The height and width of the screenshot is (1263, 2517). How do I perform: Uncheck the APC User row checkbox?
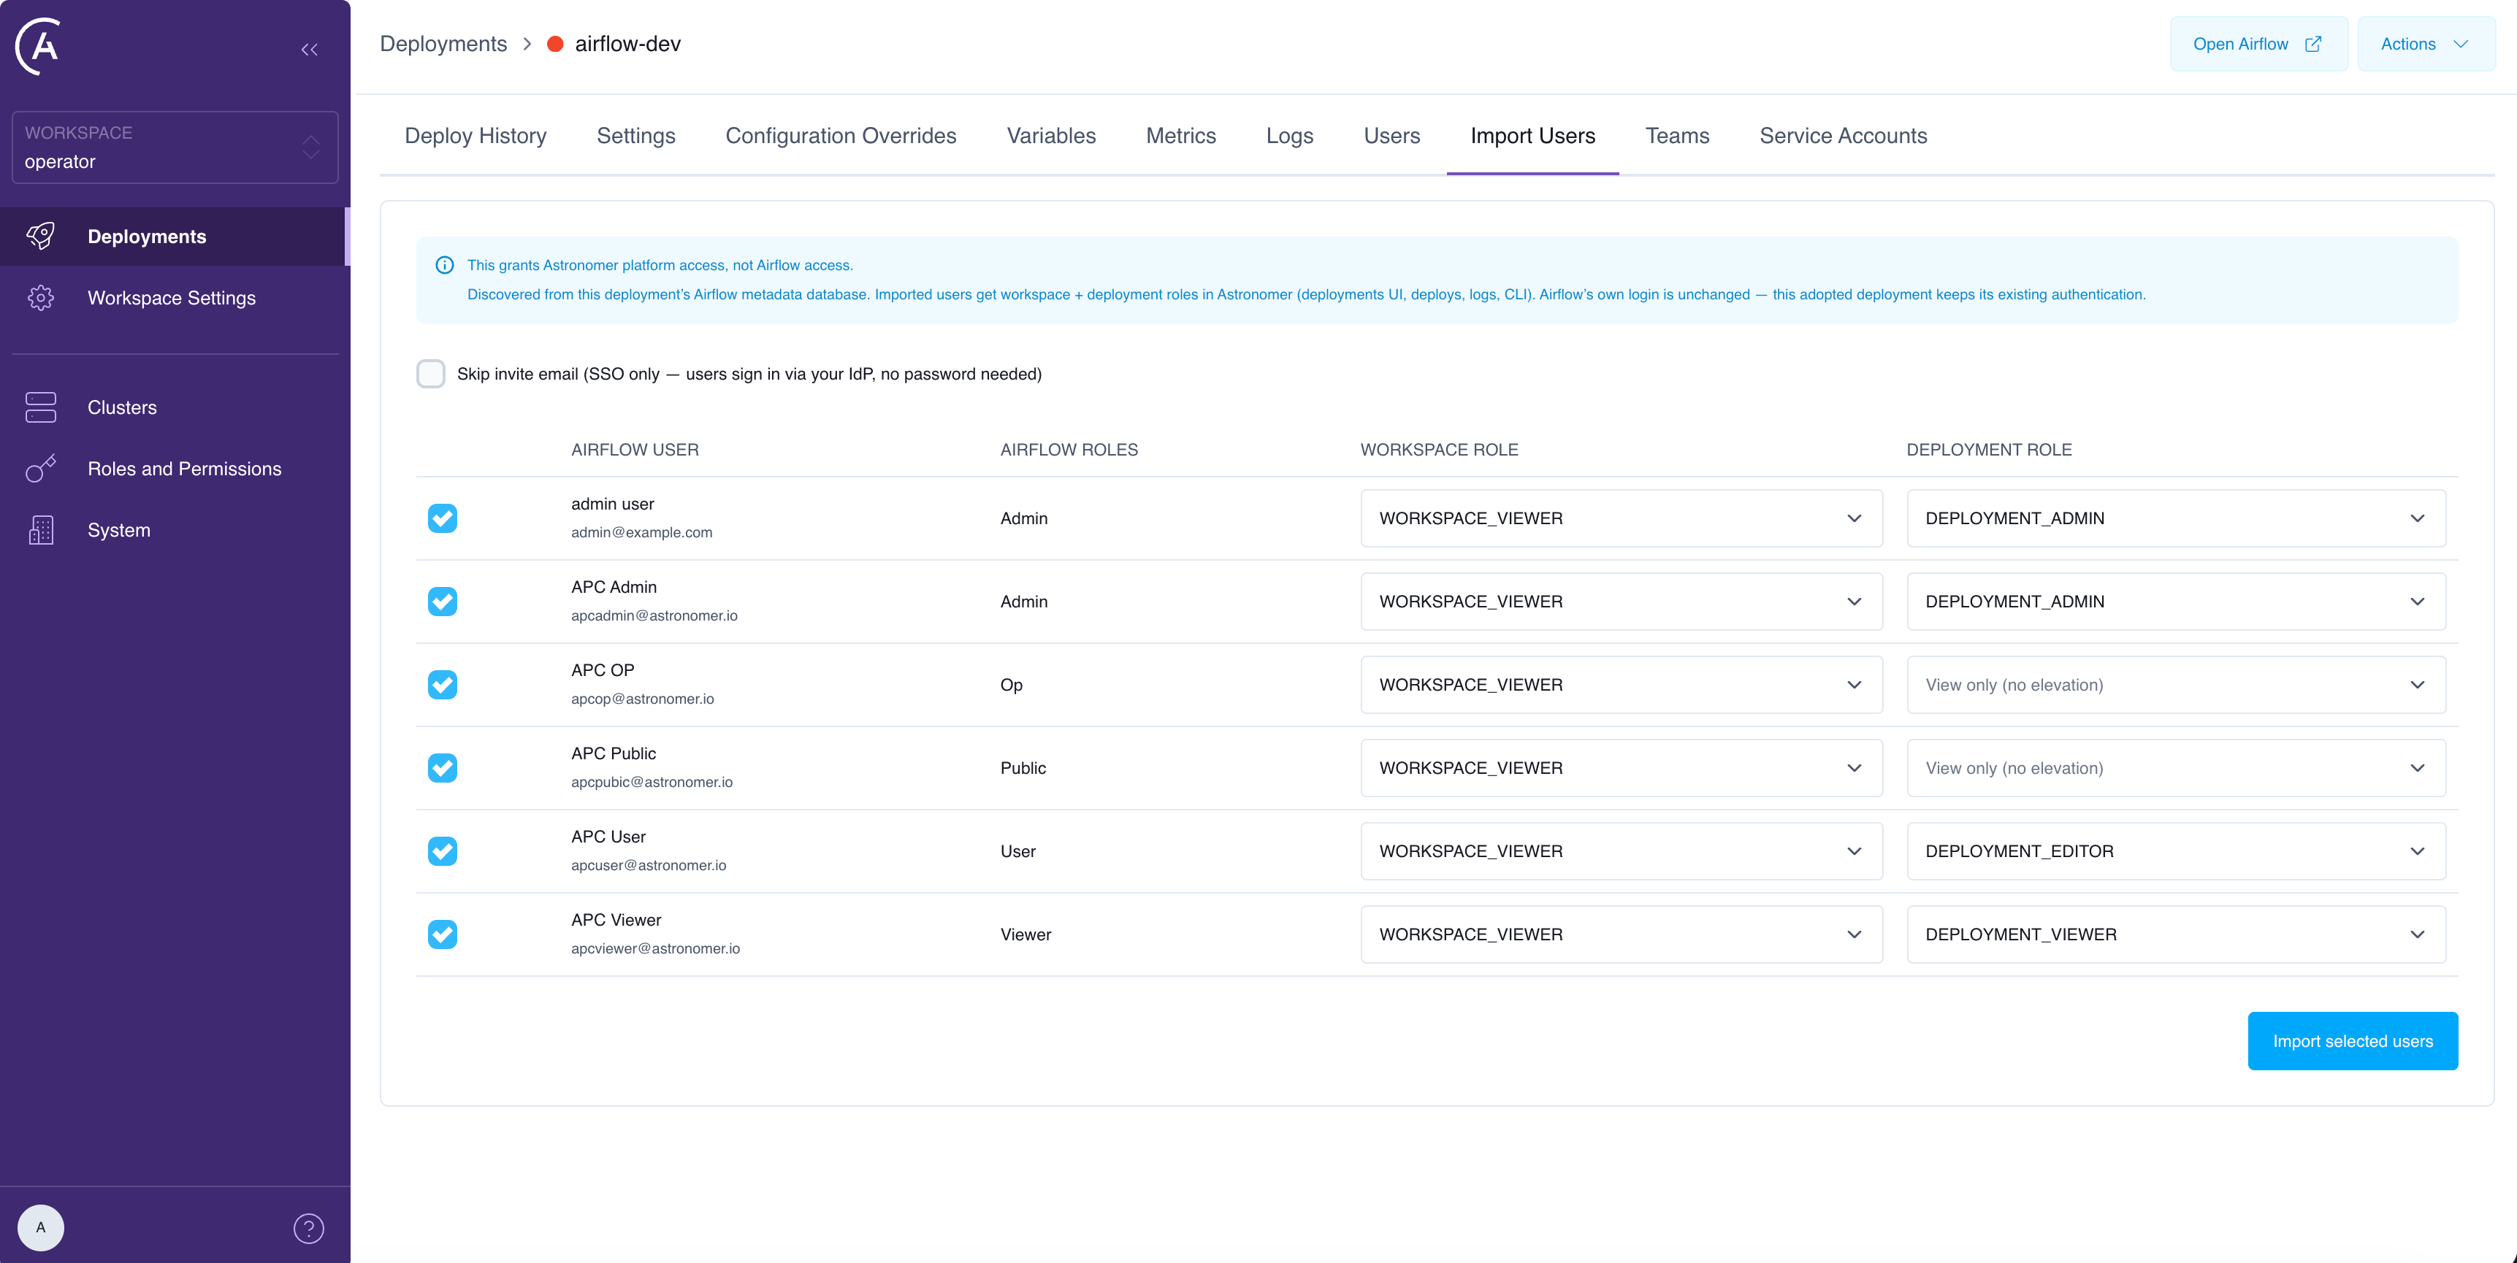pyautogui.click(x=443, y=851)
